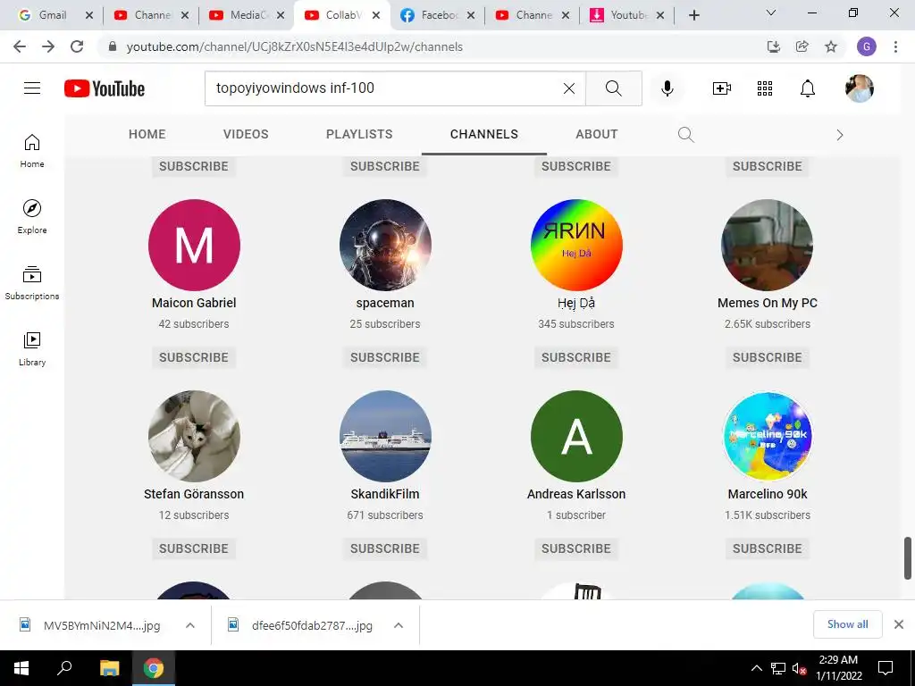This screenshot has height=686, width=915.
Task: Open Explore in the sidebar
Action: (x=32, y=216)
